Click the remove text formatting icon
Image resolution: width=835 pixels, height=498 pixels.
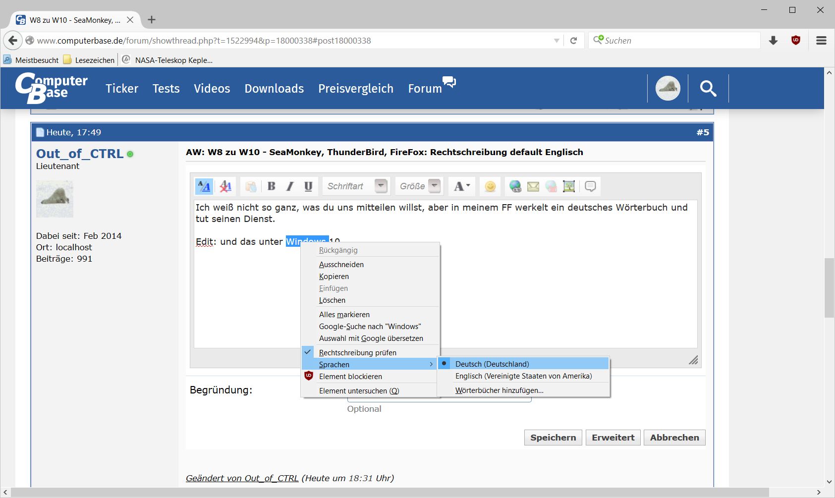click(225, 186)
